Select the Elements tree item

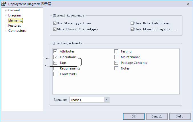[15, 20]
